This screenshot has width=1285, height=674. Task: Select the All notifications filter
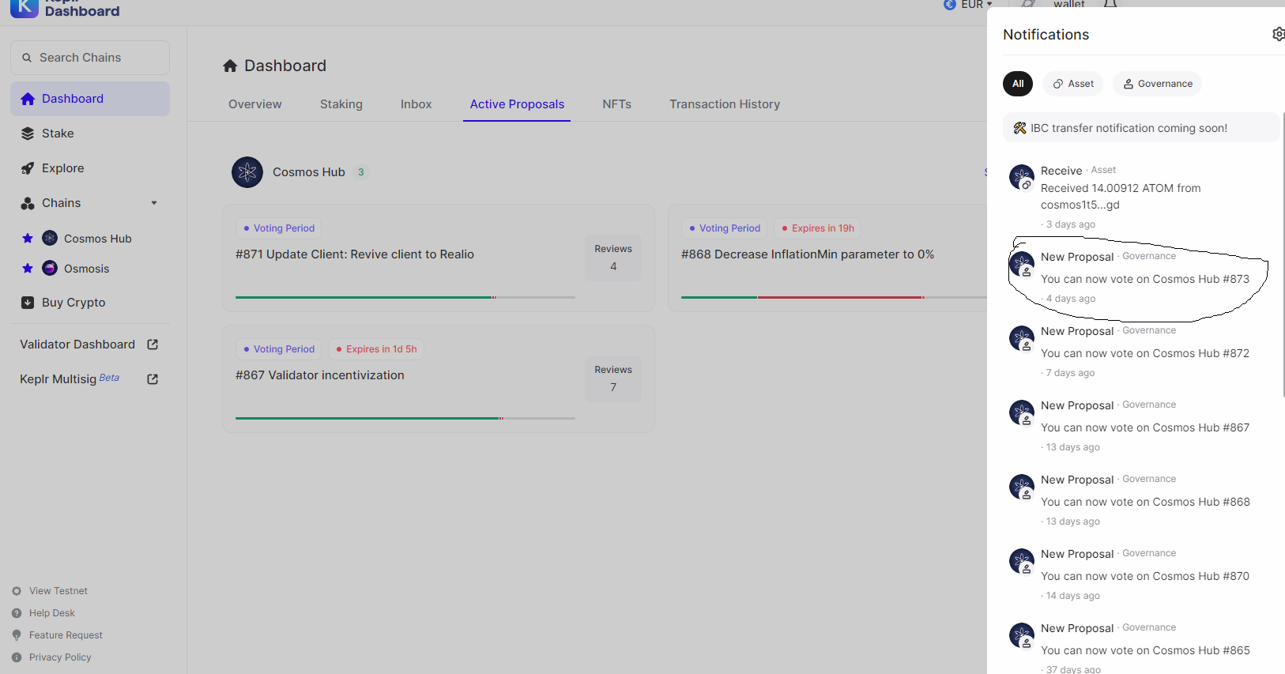(1018, 84)
